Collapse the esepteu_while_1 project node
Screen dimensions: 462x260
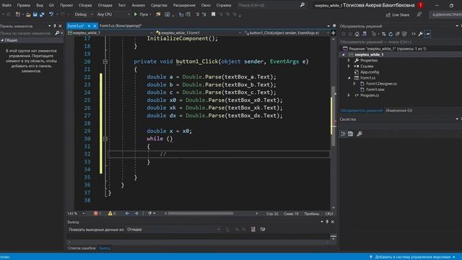click(344, 55)
